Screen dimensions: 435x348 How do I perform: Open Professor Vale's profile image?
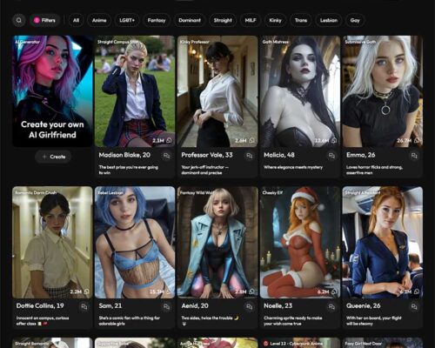pos(217,91)
